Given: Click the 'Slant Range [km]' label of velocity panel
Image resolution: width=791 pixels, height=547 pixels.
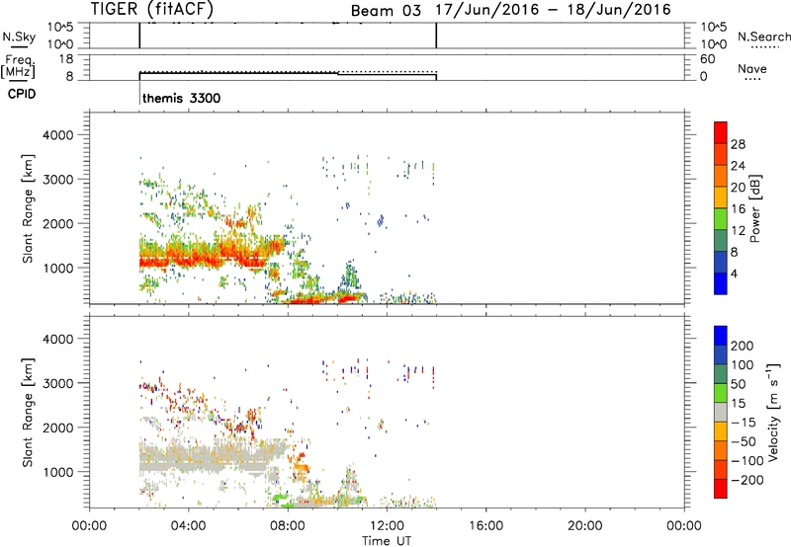Looking at the screenshot, I should (28, 413).
